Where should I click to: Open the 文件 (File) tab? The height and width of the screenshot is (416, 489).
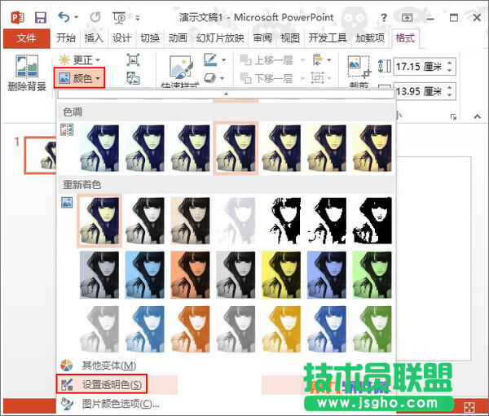point(27,38)
